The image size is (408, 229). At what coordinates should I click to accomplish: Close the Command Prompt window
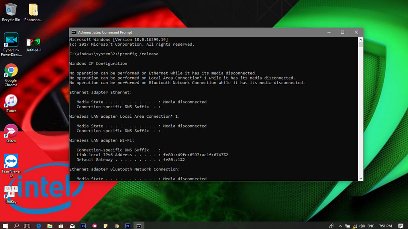point(356,32)
